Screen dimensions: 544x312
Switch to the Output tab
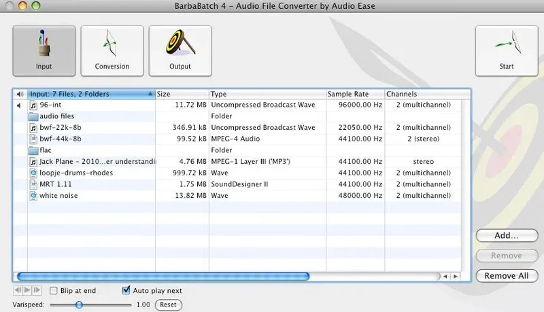pos(180,50)
